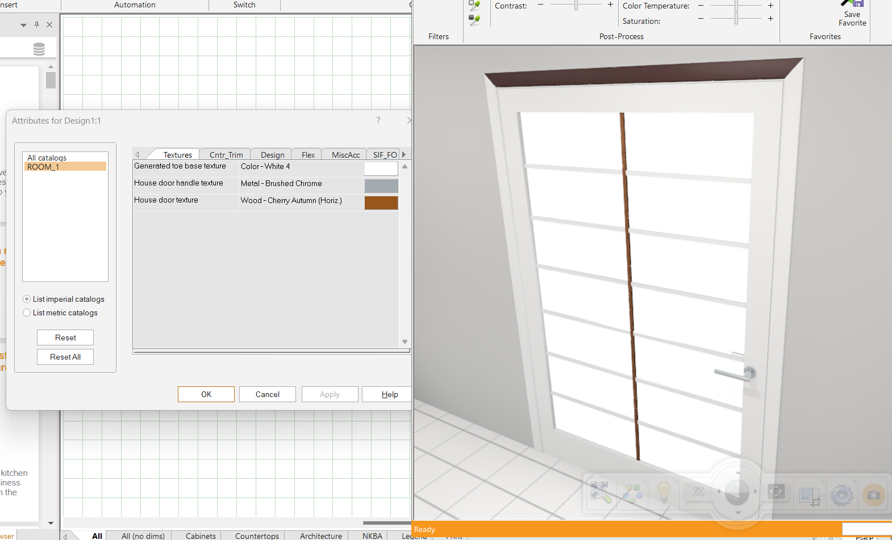The height and width of the screenshot is (540, 892).
Task: Select ROOM_1 in the catalogs list
Action: (x=65, y=167)
